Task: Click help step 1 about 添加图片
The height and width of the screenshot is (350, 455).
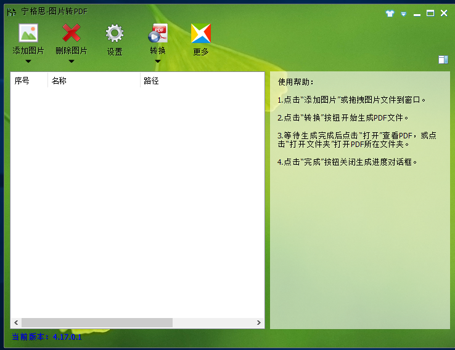Action: tap(351, 100)
